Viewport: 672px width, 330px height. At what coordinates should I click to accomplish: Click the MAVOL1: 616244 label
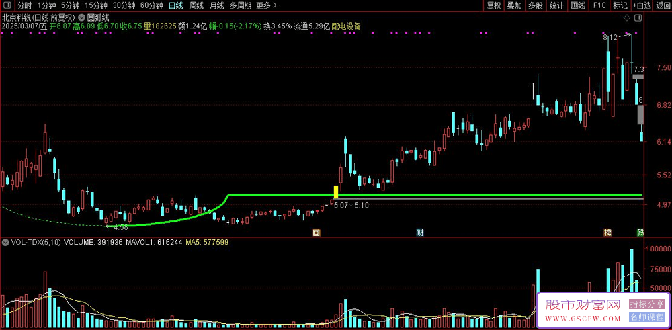pyautogui.click(x=154, y=242)
